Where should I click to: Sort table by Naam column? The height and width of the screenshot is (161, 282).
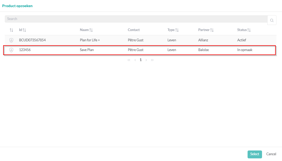[x=91, y=30]
